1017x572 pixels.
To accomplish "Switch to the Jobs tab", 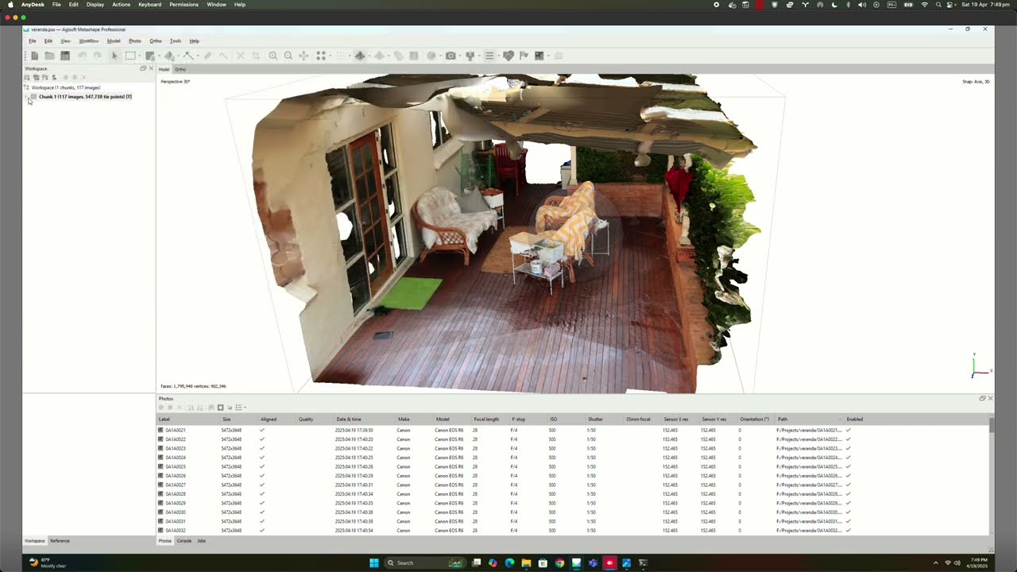I will pos(201,541).
